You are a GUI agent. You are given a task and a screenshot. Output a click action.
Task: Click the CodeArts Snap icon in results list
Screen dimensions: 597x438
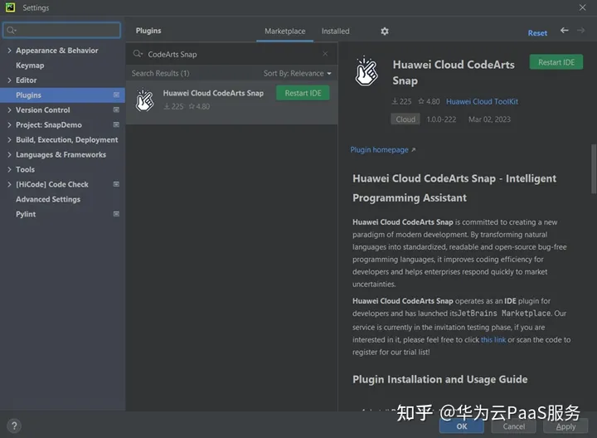pos(144,100)
